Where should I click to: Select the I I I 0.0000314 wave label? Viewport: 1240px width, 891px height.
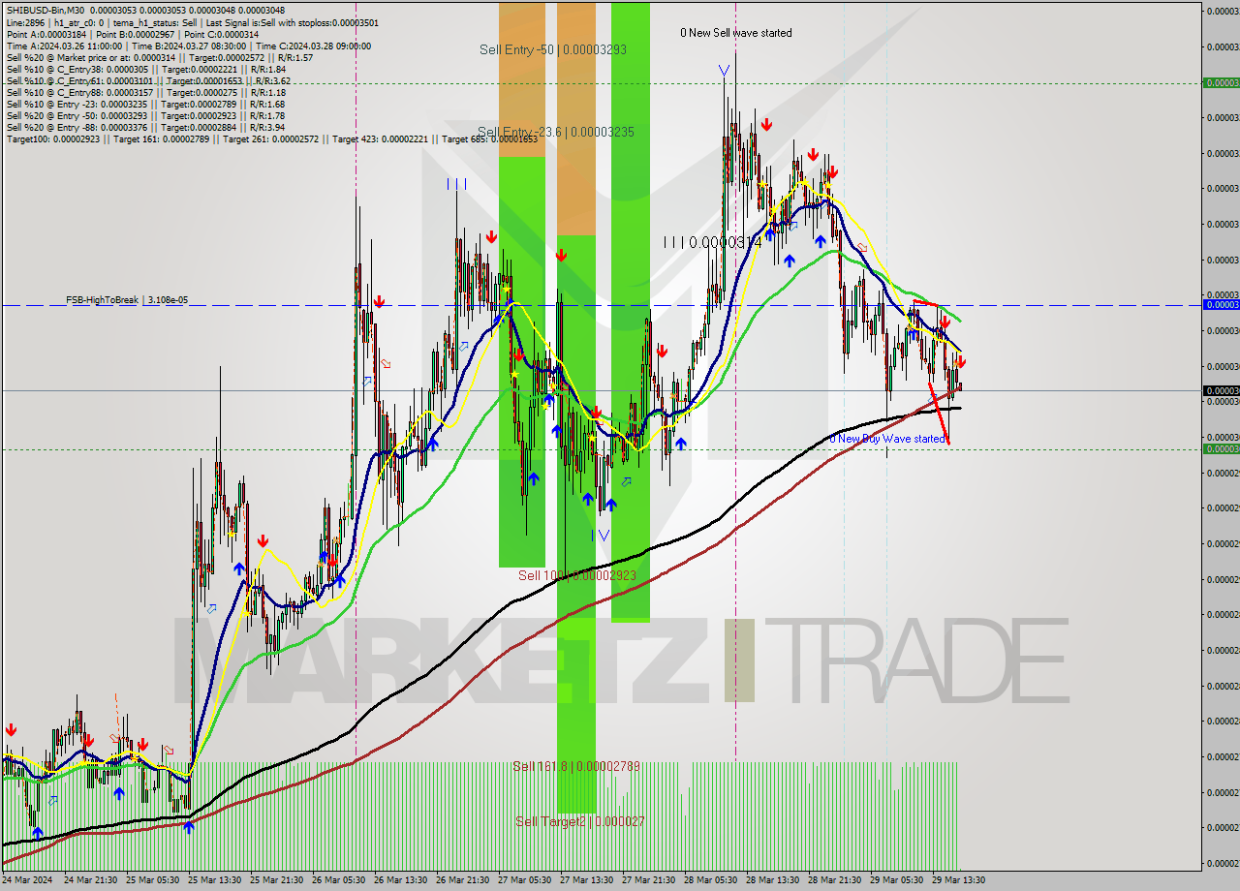click(x=713, y=243)
